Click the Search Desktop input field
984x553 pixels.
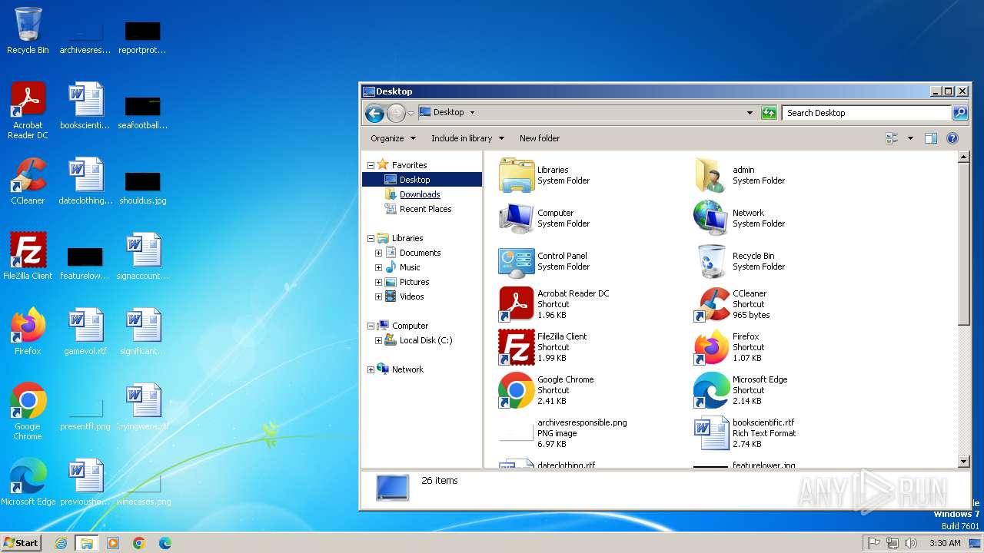tap(866, 113)
